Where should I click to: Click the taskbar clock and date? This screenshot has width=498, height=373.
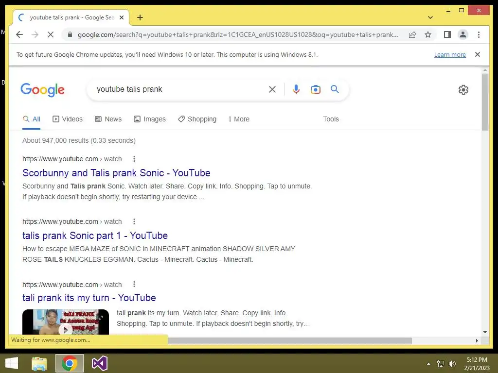(477, 364)
